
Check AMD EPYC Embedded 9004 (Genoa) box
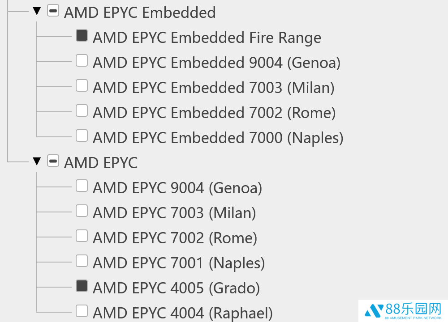coord(82,61)
